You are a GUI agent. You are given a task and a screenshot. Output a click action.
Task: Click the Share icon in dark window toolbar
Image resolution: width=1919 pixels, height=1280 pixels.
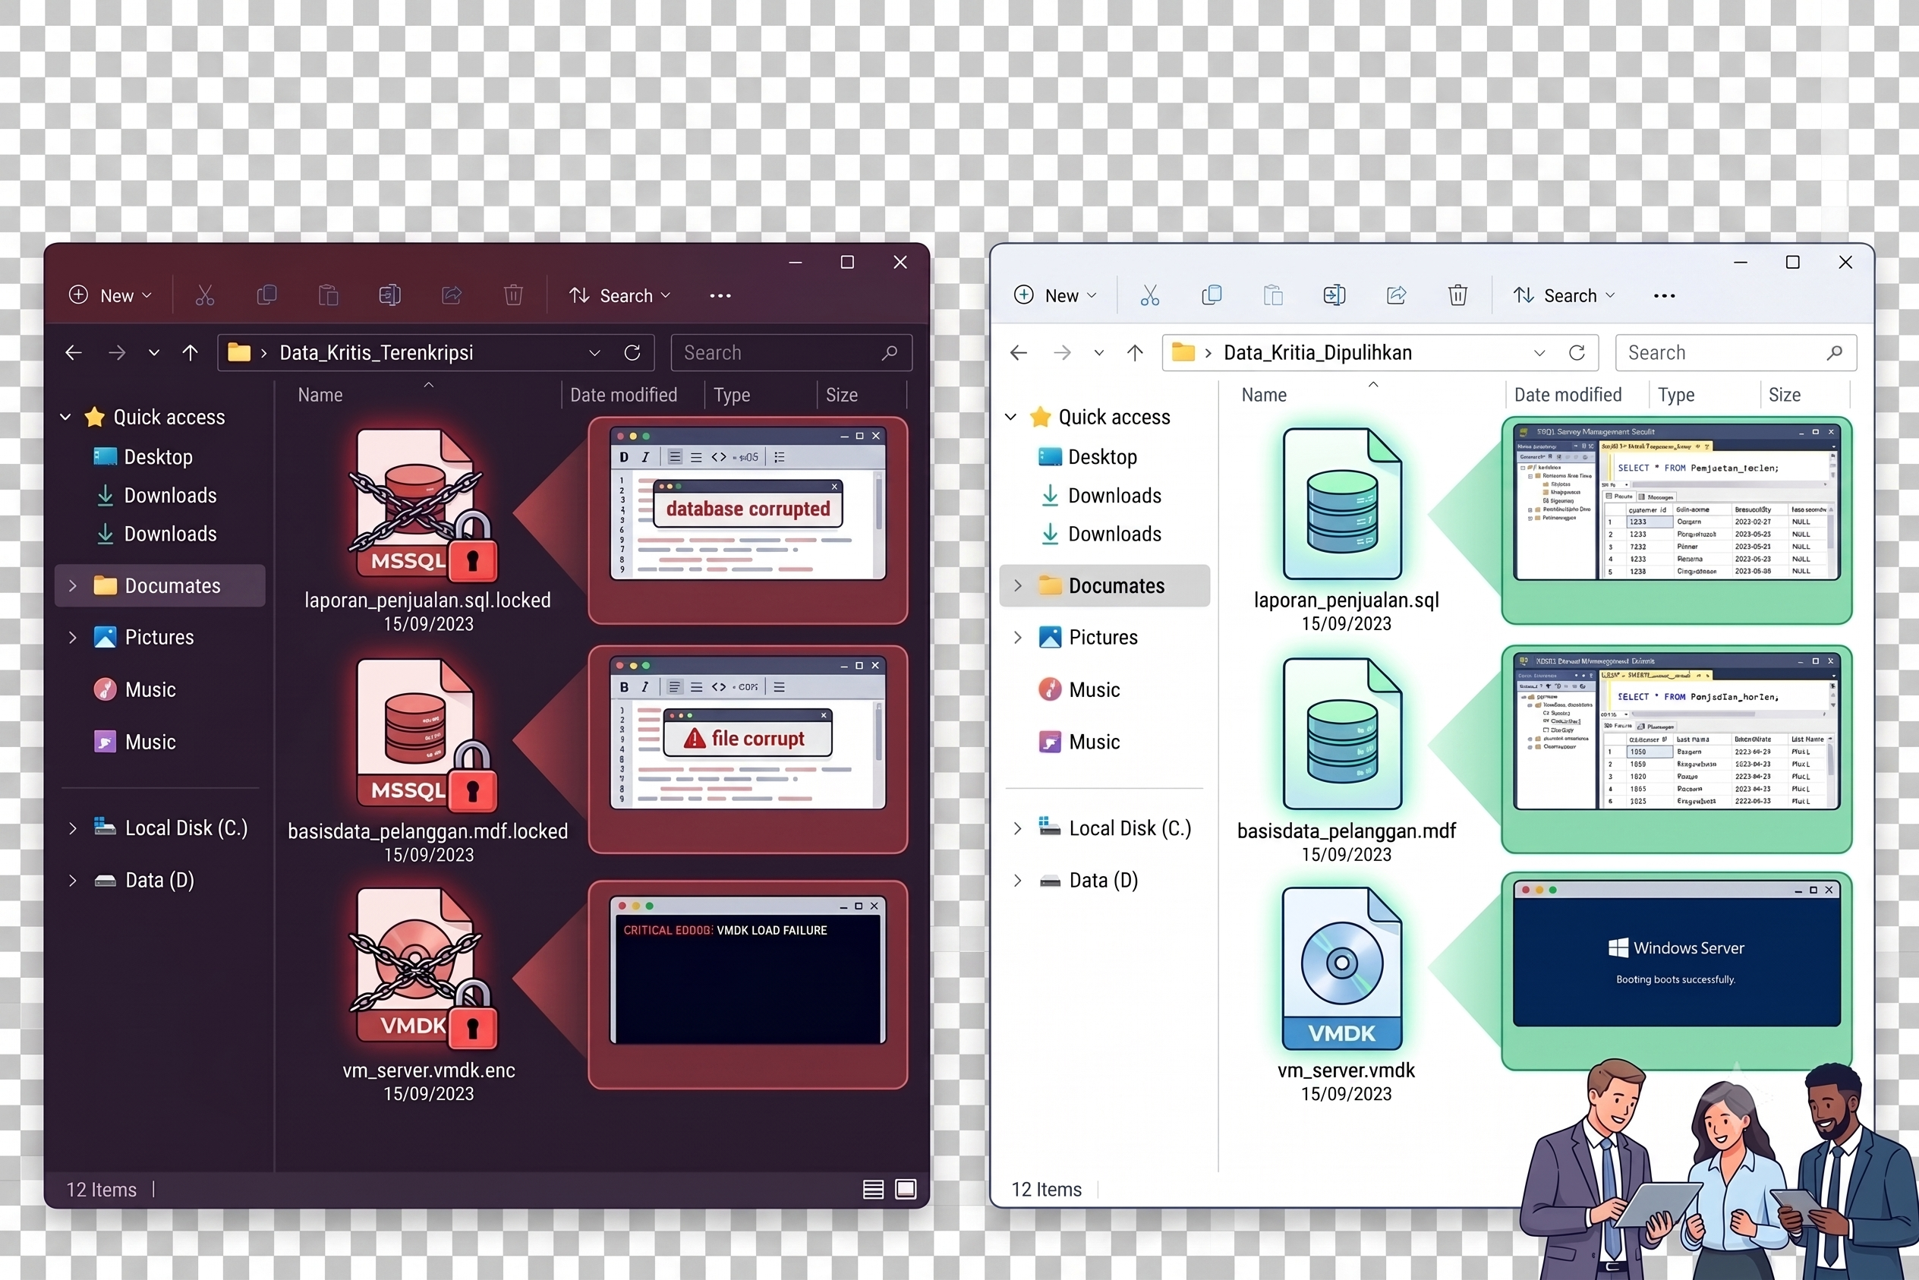(452, 295)
